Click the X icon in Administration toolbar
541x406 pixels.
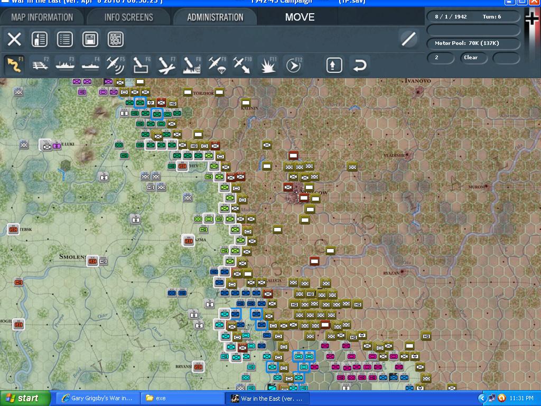(14, 39)
